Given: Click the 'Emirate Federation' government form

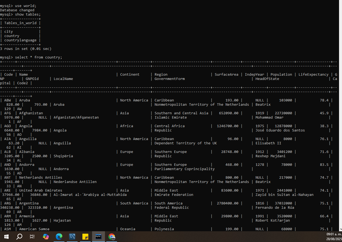Looking at the screenshot, I should [x=174, y=195].
